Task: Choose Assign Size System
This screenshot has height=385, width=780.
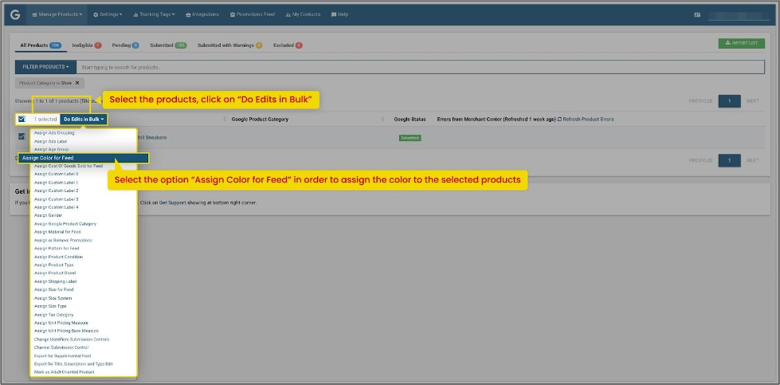Action: (x=53, y=298)
